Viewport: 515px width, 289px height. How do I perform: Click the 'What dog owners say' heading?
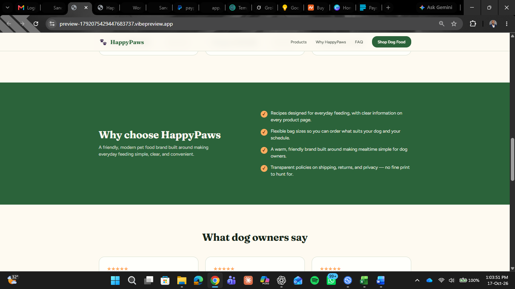click(x=255, y=237)
